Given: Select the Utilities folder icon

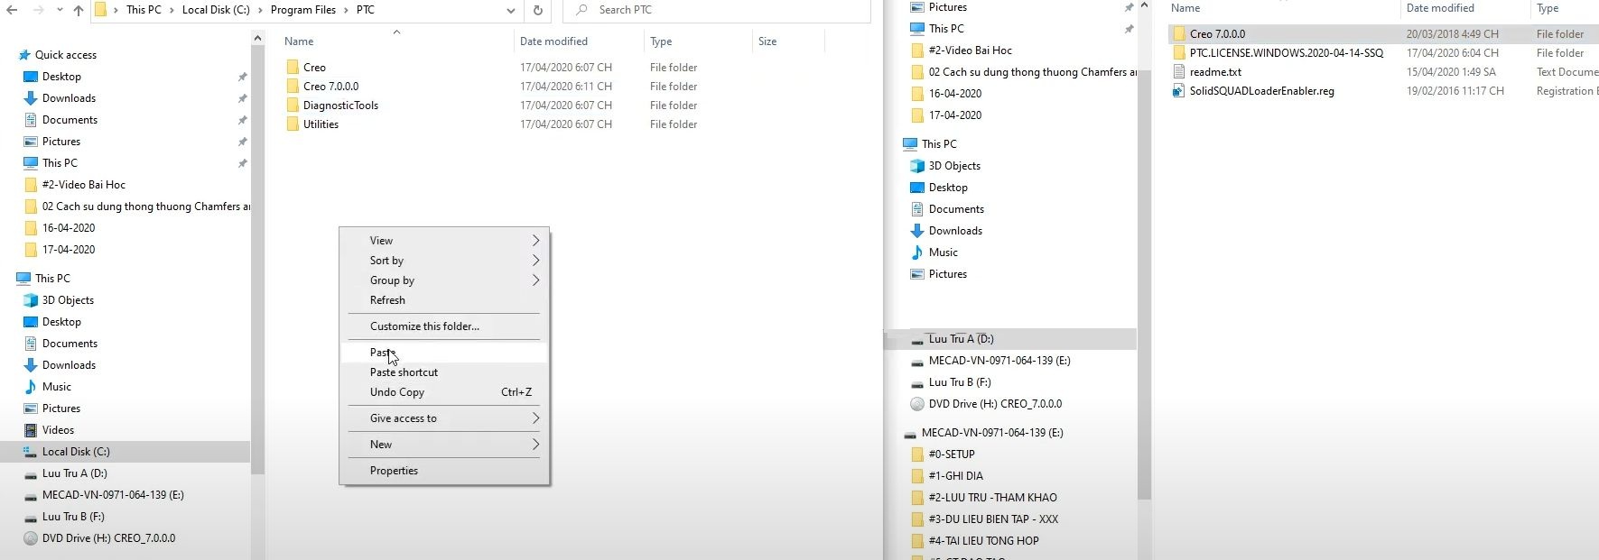Looking at the screenshot, I should (x=293, y=124).
